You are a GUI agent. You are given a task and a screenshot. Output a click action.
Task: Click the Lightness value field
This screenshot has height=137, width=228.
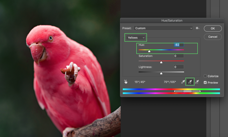179,67
